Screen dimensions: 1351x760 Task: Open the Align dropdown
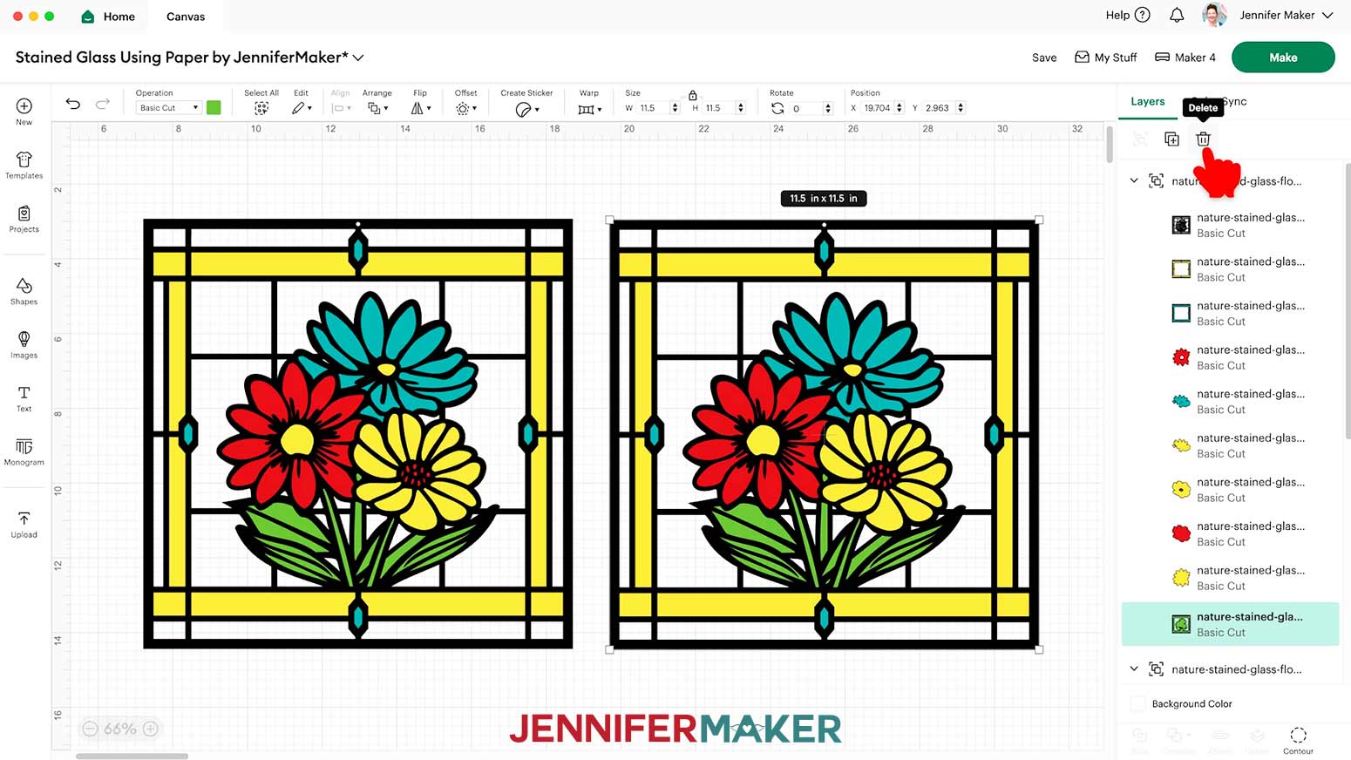click(x=341, y=108)
